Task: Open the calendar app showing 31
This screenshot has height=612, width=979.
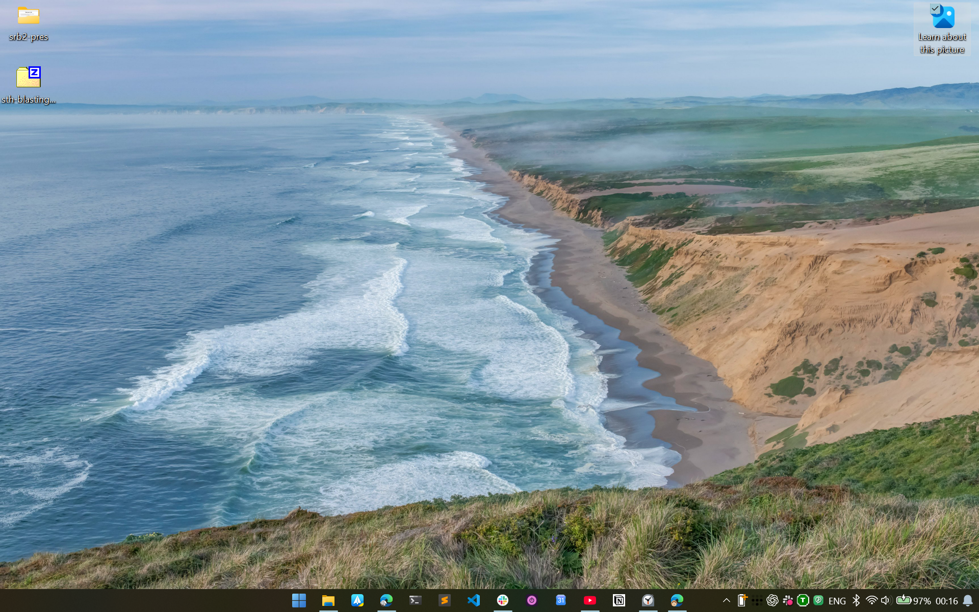Action: point(561,600)
